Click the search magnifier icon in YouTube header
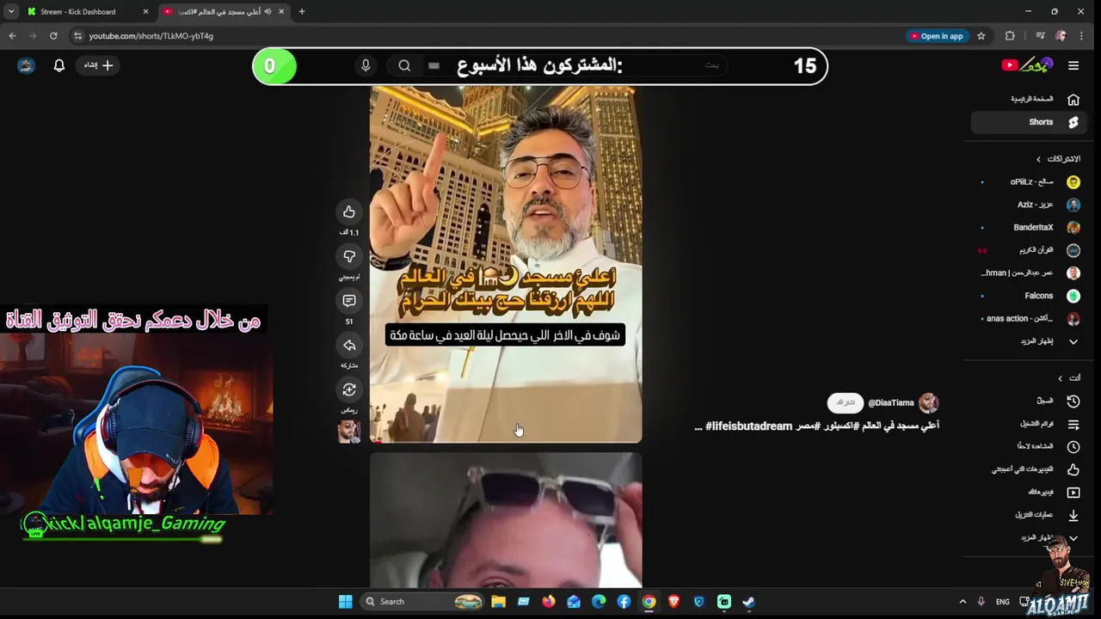This screenshot has width=1101, height=619. (x=404, y=65)
